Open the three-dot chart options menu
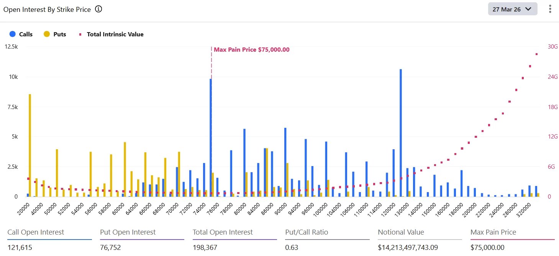559x256 pixels. (x=550, y=9)
